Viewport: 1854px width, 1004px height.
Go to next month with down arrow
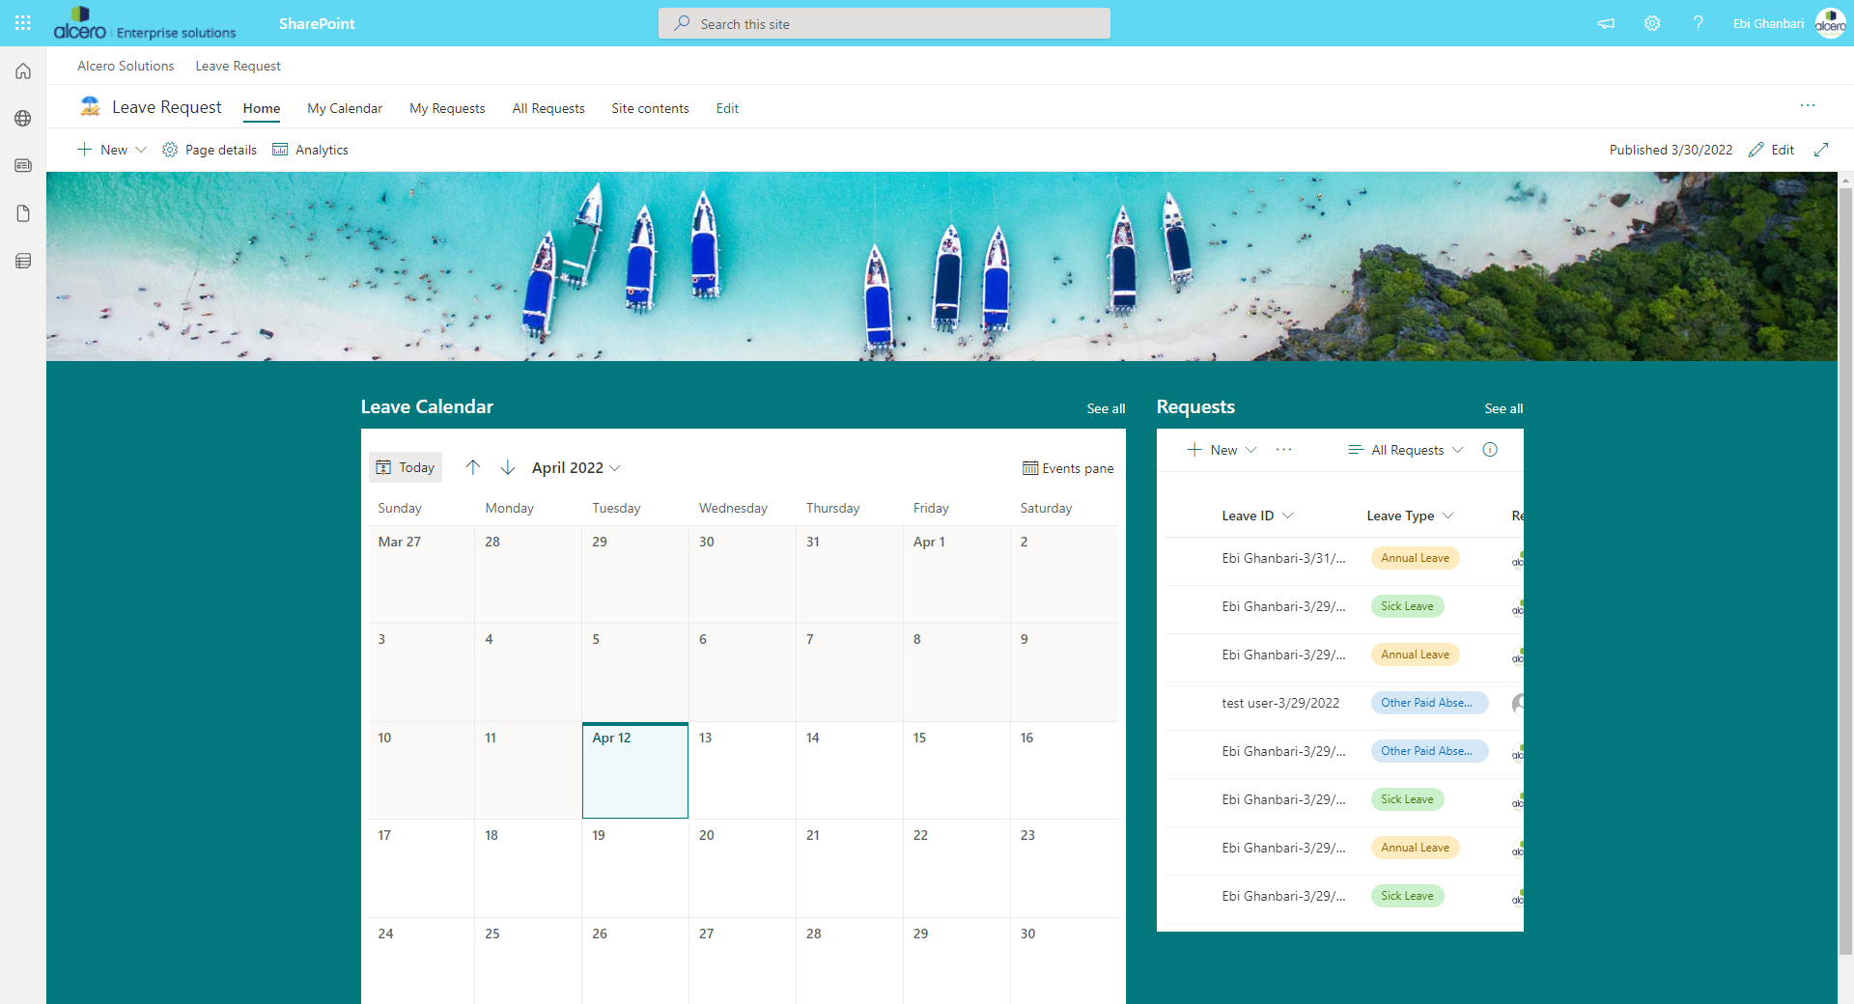click(508, 467)
